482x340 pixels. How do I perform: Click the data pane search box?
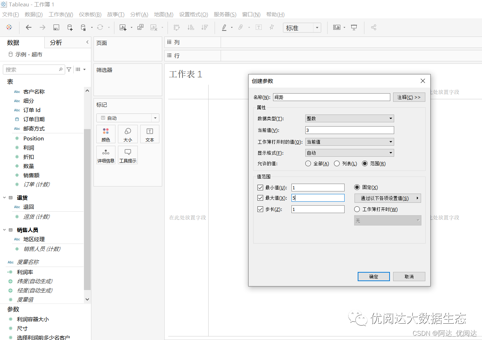[33, 69]
